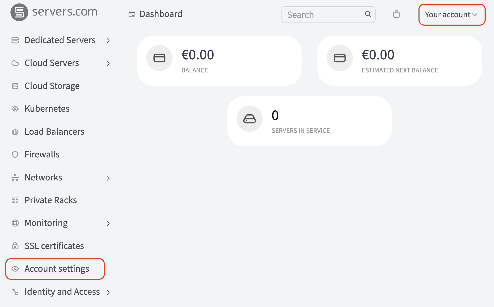
Task: Open the shopping bag cart icon
Action: point(397,14)
